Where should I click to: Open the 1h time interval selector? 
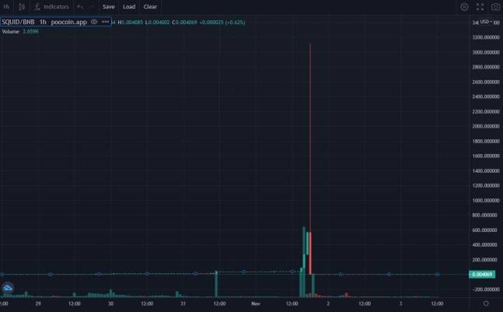(6, 7)
